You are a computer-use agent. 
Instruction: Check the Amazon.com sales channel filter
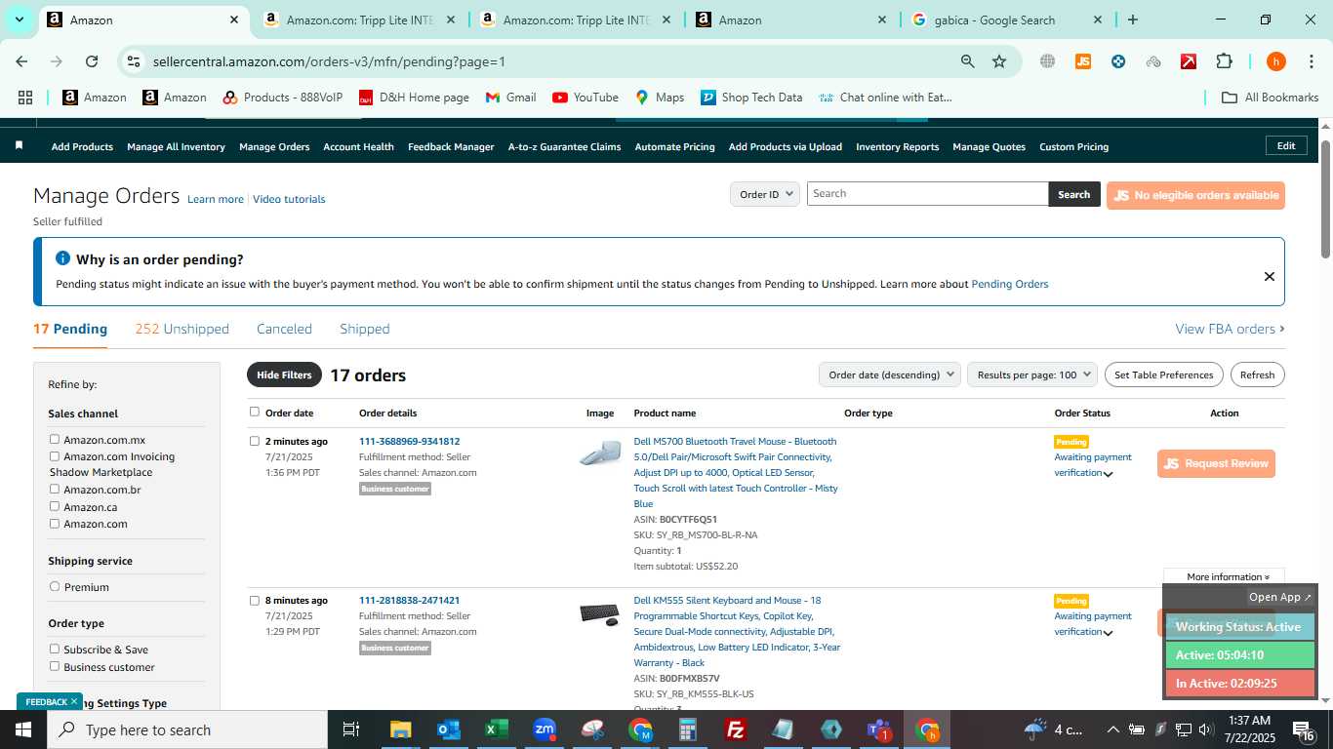tap(55, 524)
